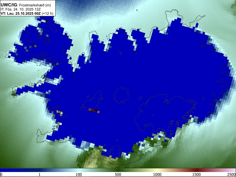Click the 'IT: Fös. 24. 10. 2025 12Z' line
The height and width of the screenshot is (177, 236).
click(x=21, y=9)
